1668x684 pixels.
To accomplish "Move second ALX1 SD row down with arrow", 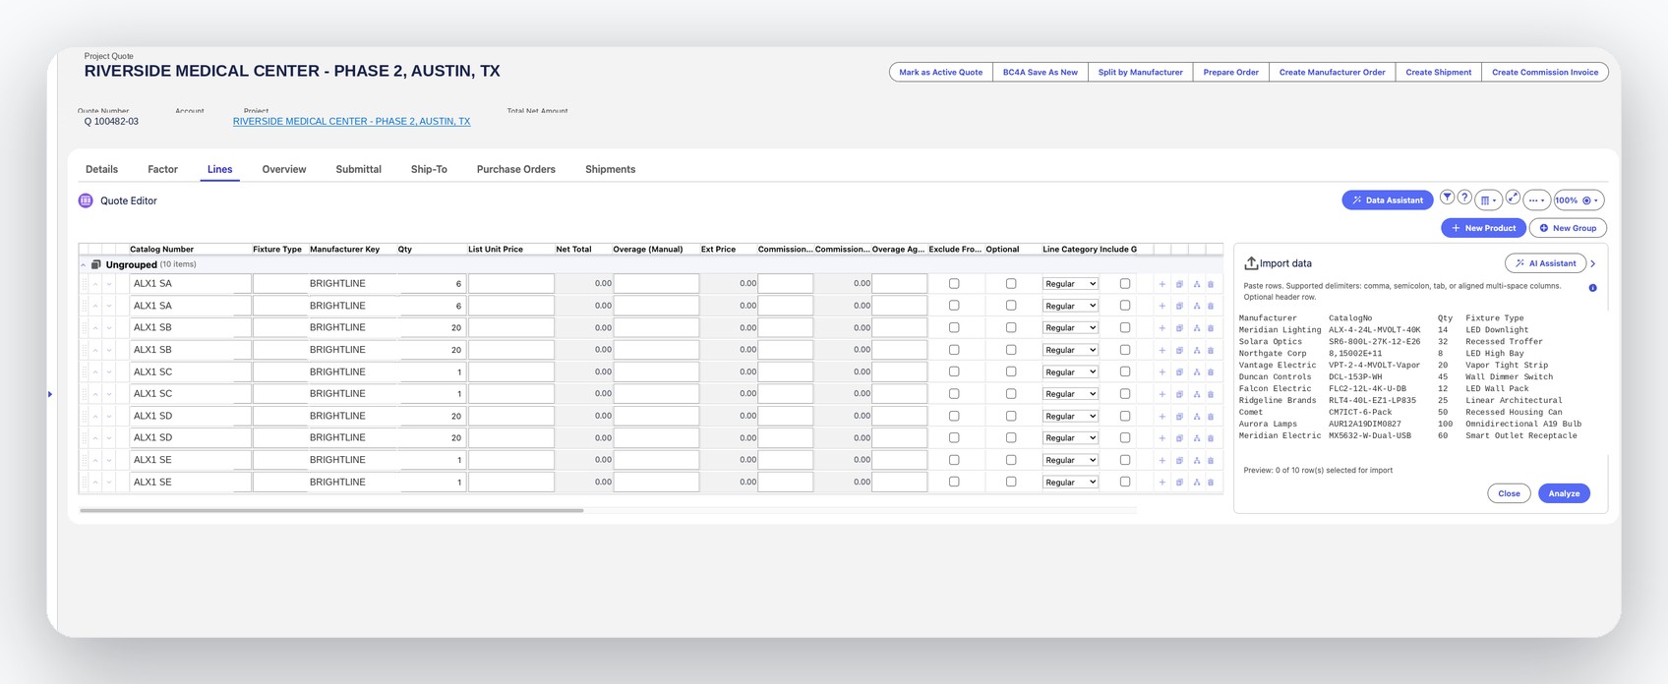I will 109,438.
